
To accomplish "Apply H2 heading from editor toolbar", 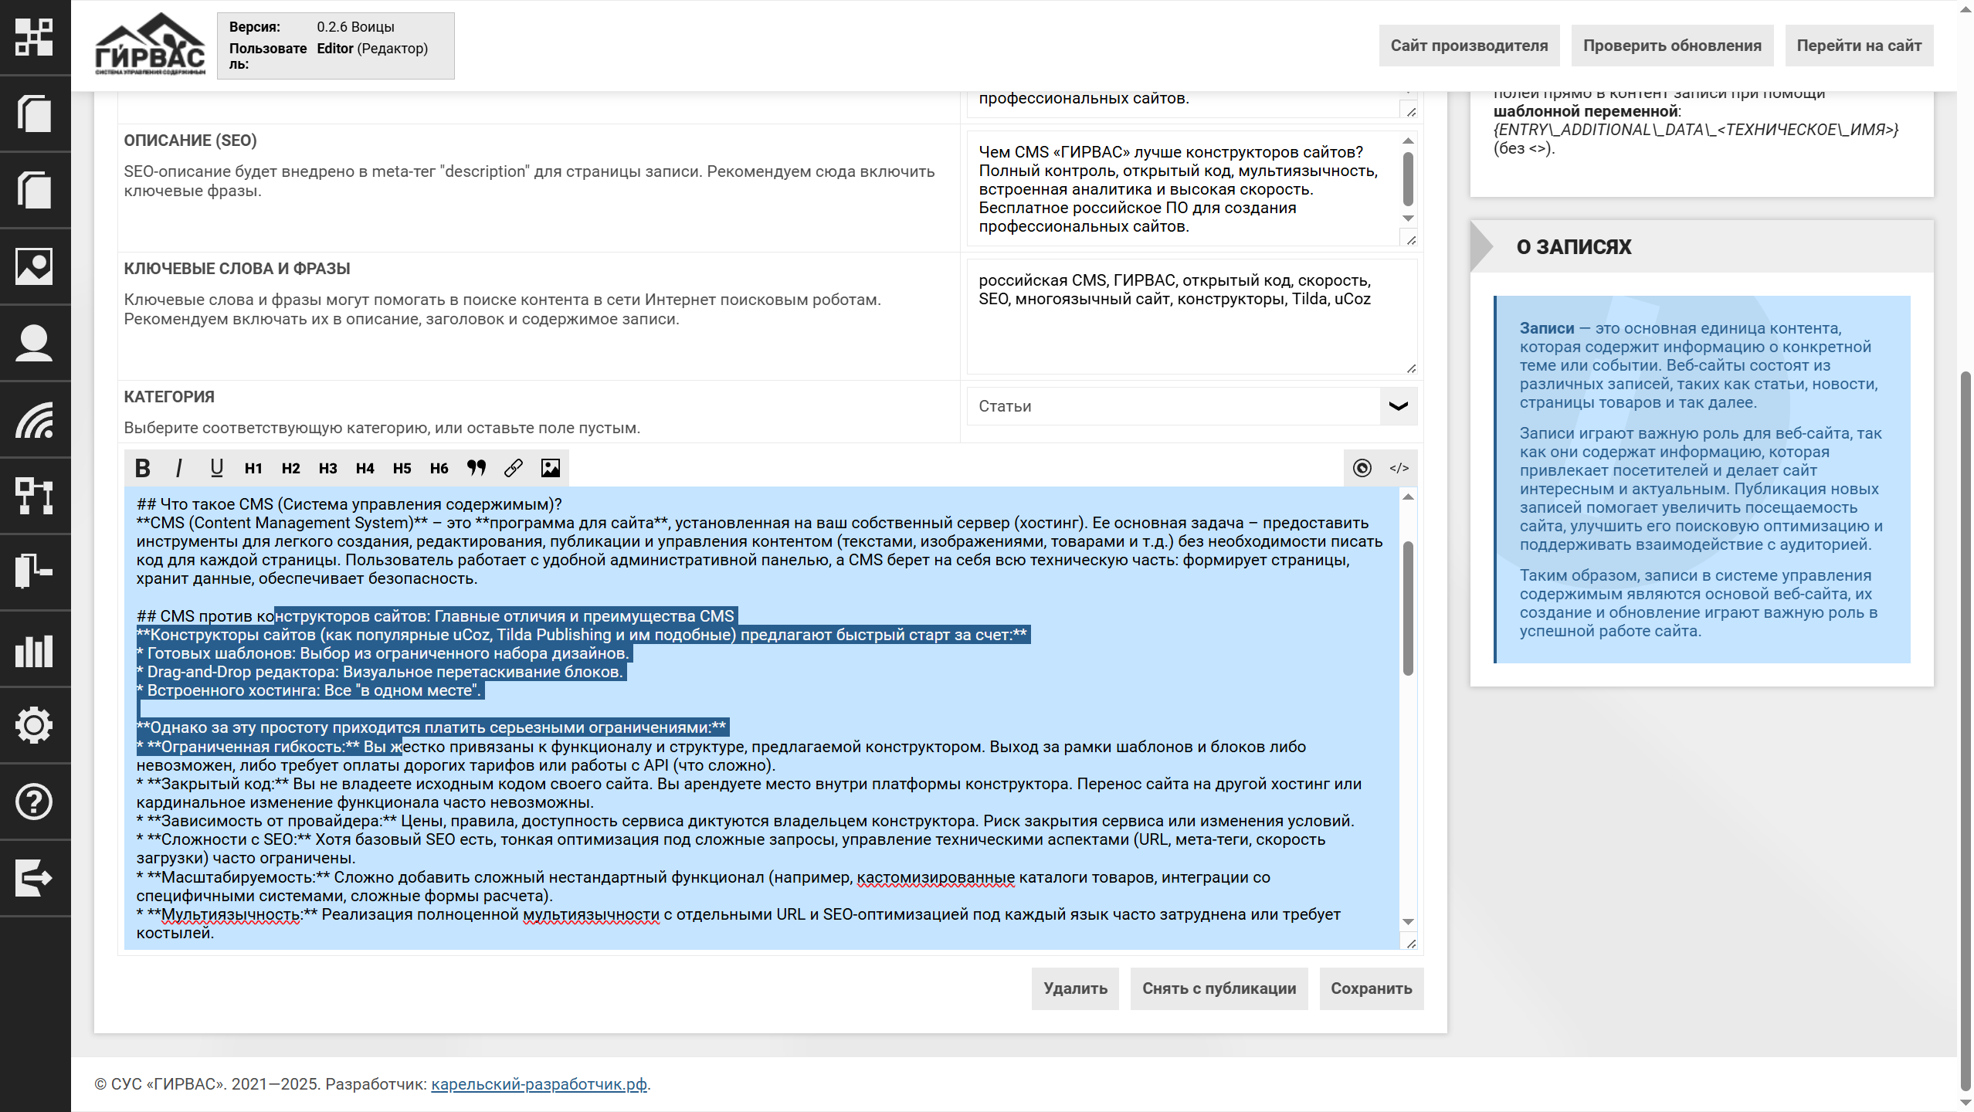I will click(x=290, y=468).
